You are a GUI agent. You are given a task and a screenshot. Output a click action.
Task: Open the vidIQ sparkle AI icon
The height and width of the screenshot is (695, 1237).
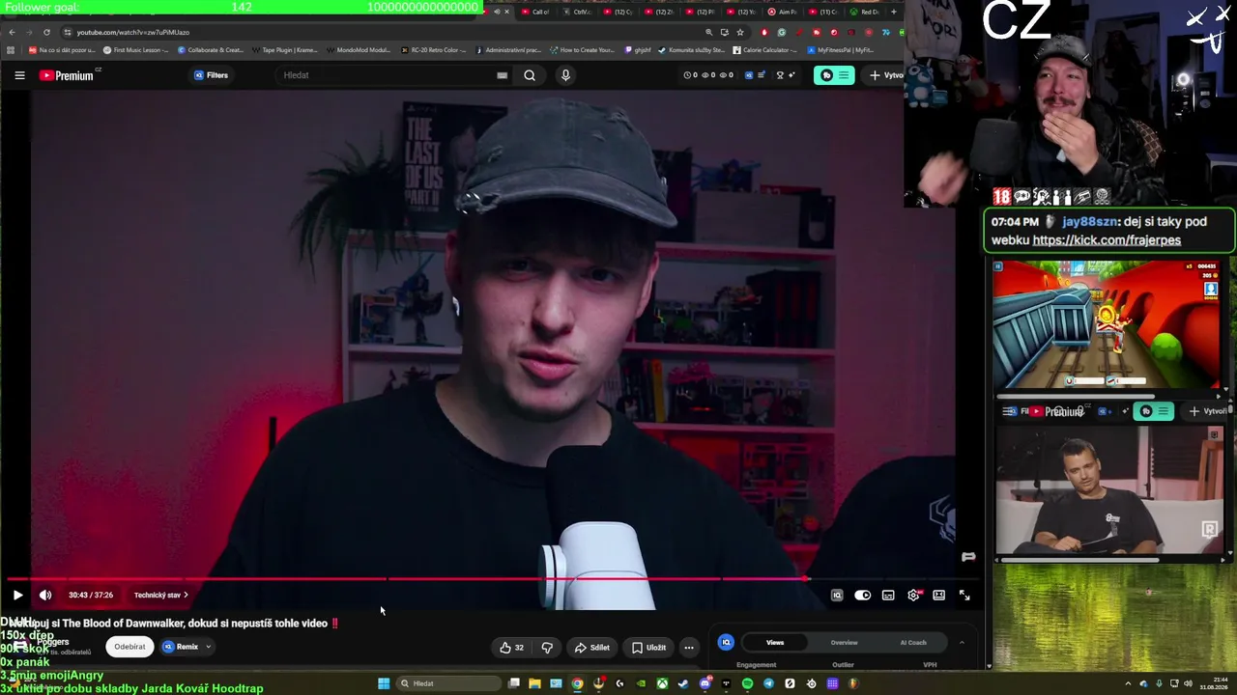coord(792,75)
